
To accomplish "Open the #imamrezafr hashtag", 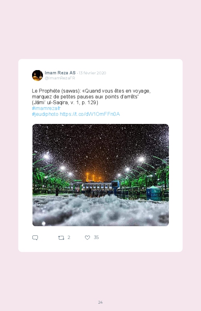I will [x=46, y=108].
